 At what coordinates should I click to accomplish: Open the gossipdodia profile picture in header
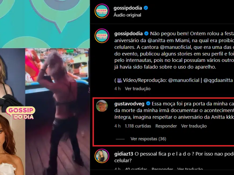[x=102, y=11]
